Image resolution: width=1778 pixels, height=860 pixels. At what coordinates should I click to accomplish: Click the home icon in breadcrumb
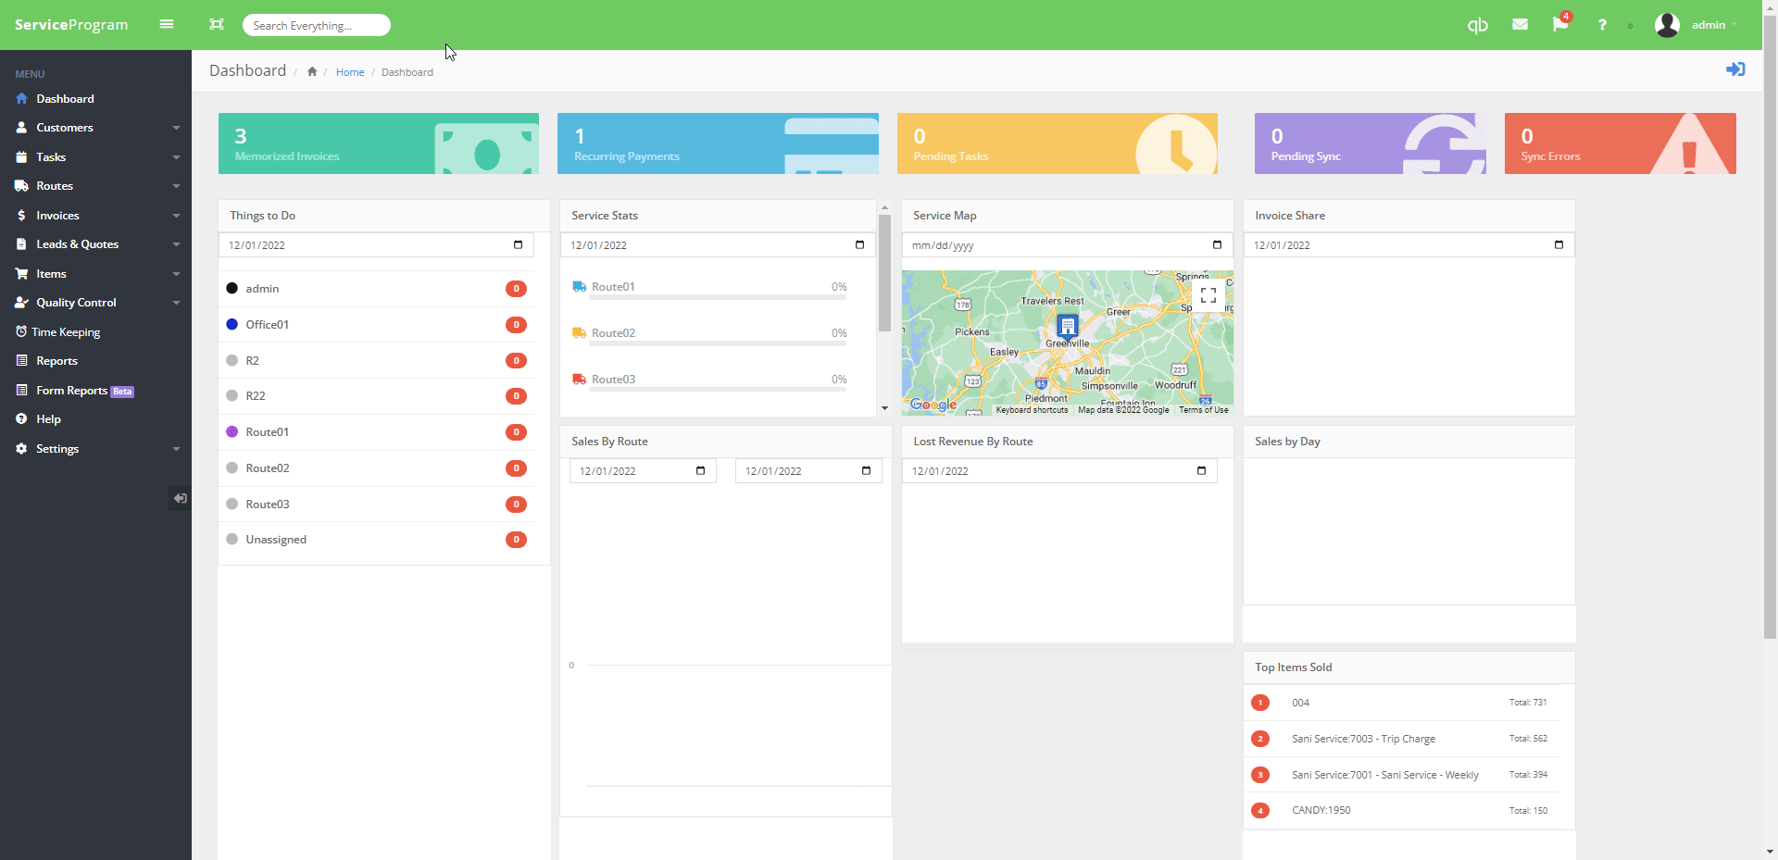click(x=312, y=72)
